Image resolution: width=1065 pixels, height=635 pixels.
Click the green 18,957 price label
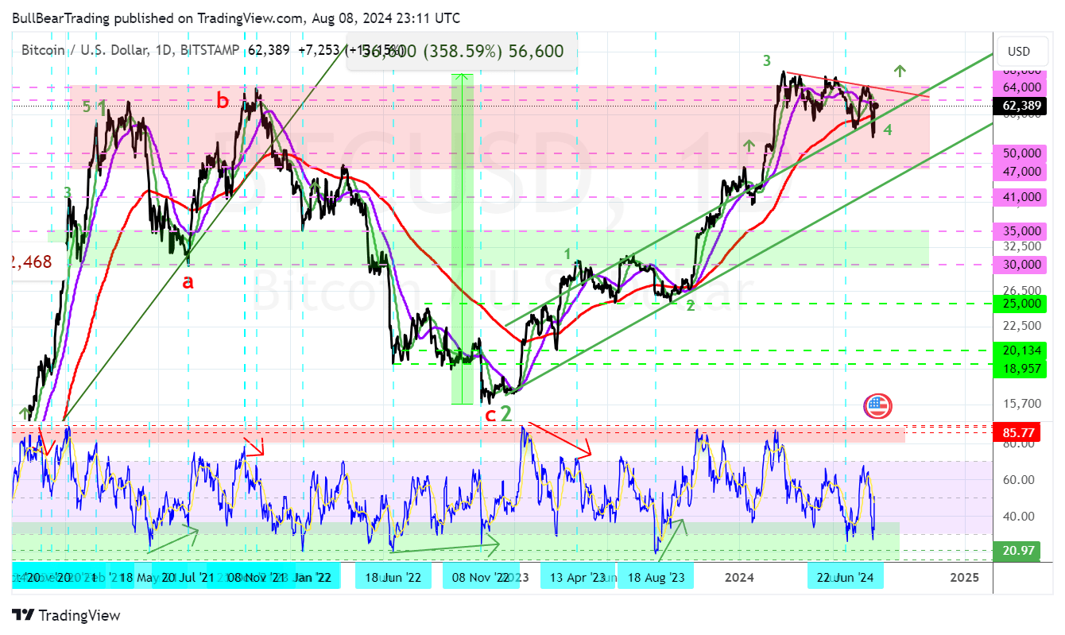(x=1021, y=368)
